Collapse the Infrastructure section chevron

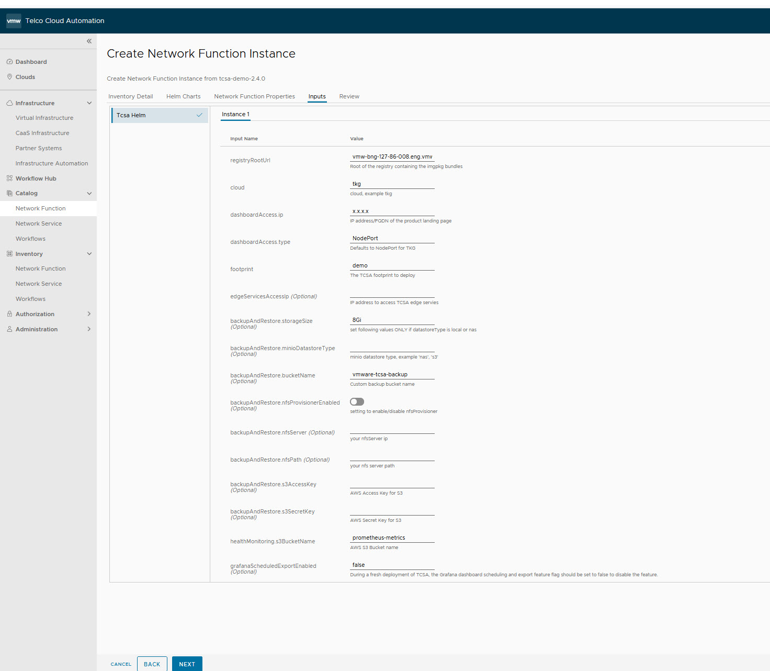point(89,103)
